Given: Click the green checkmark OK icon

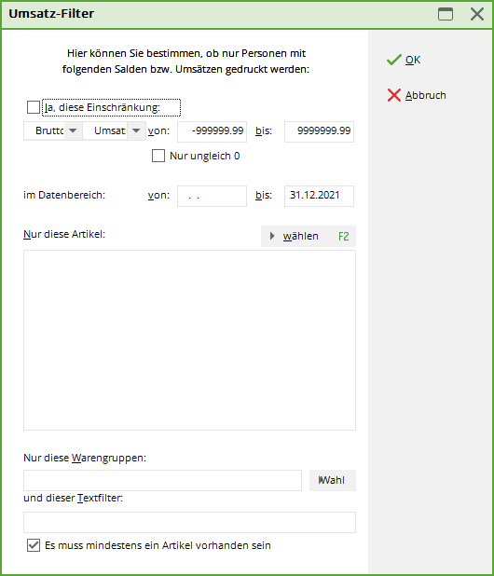Looking at the screenshot, I should click(393, 60).
